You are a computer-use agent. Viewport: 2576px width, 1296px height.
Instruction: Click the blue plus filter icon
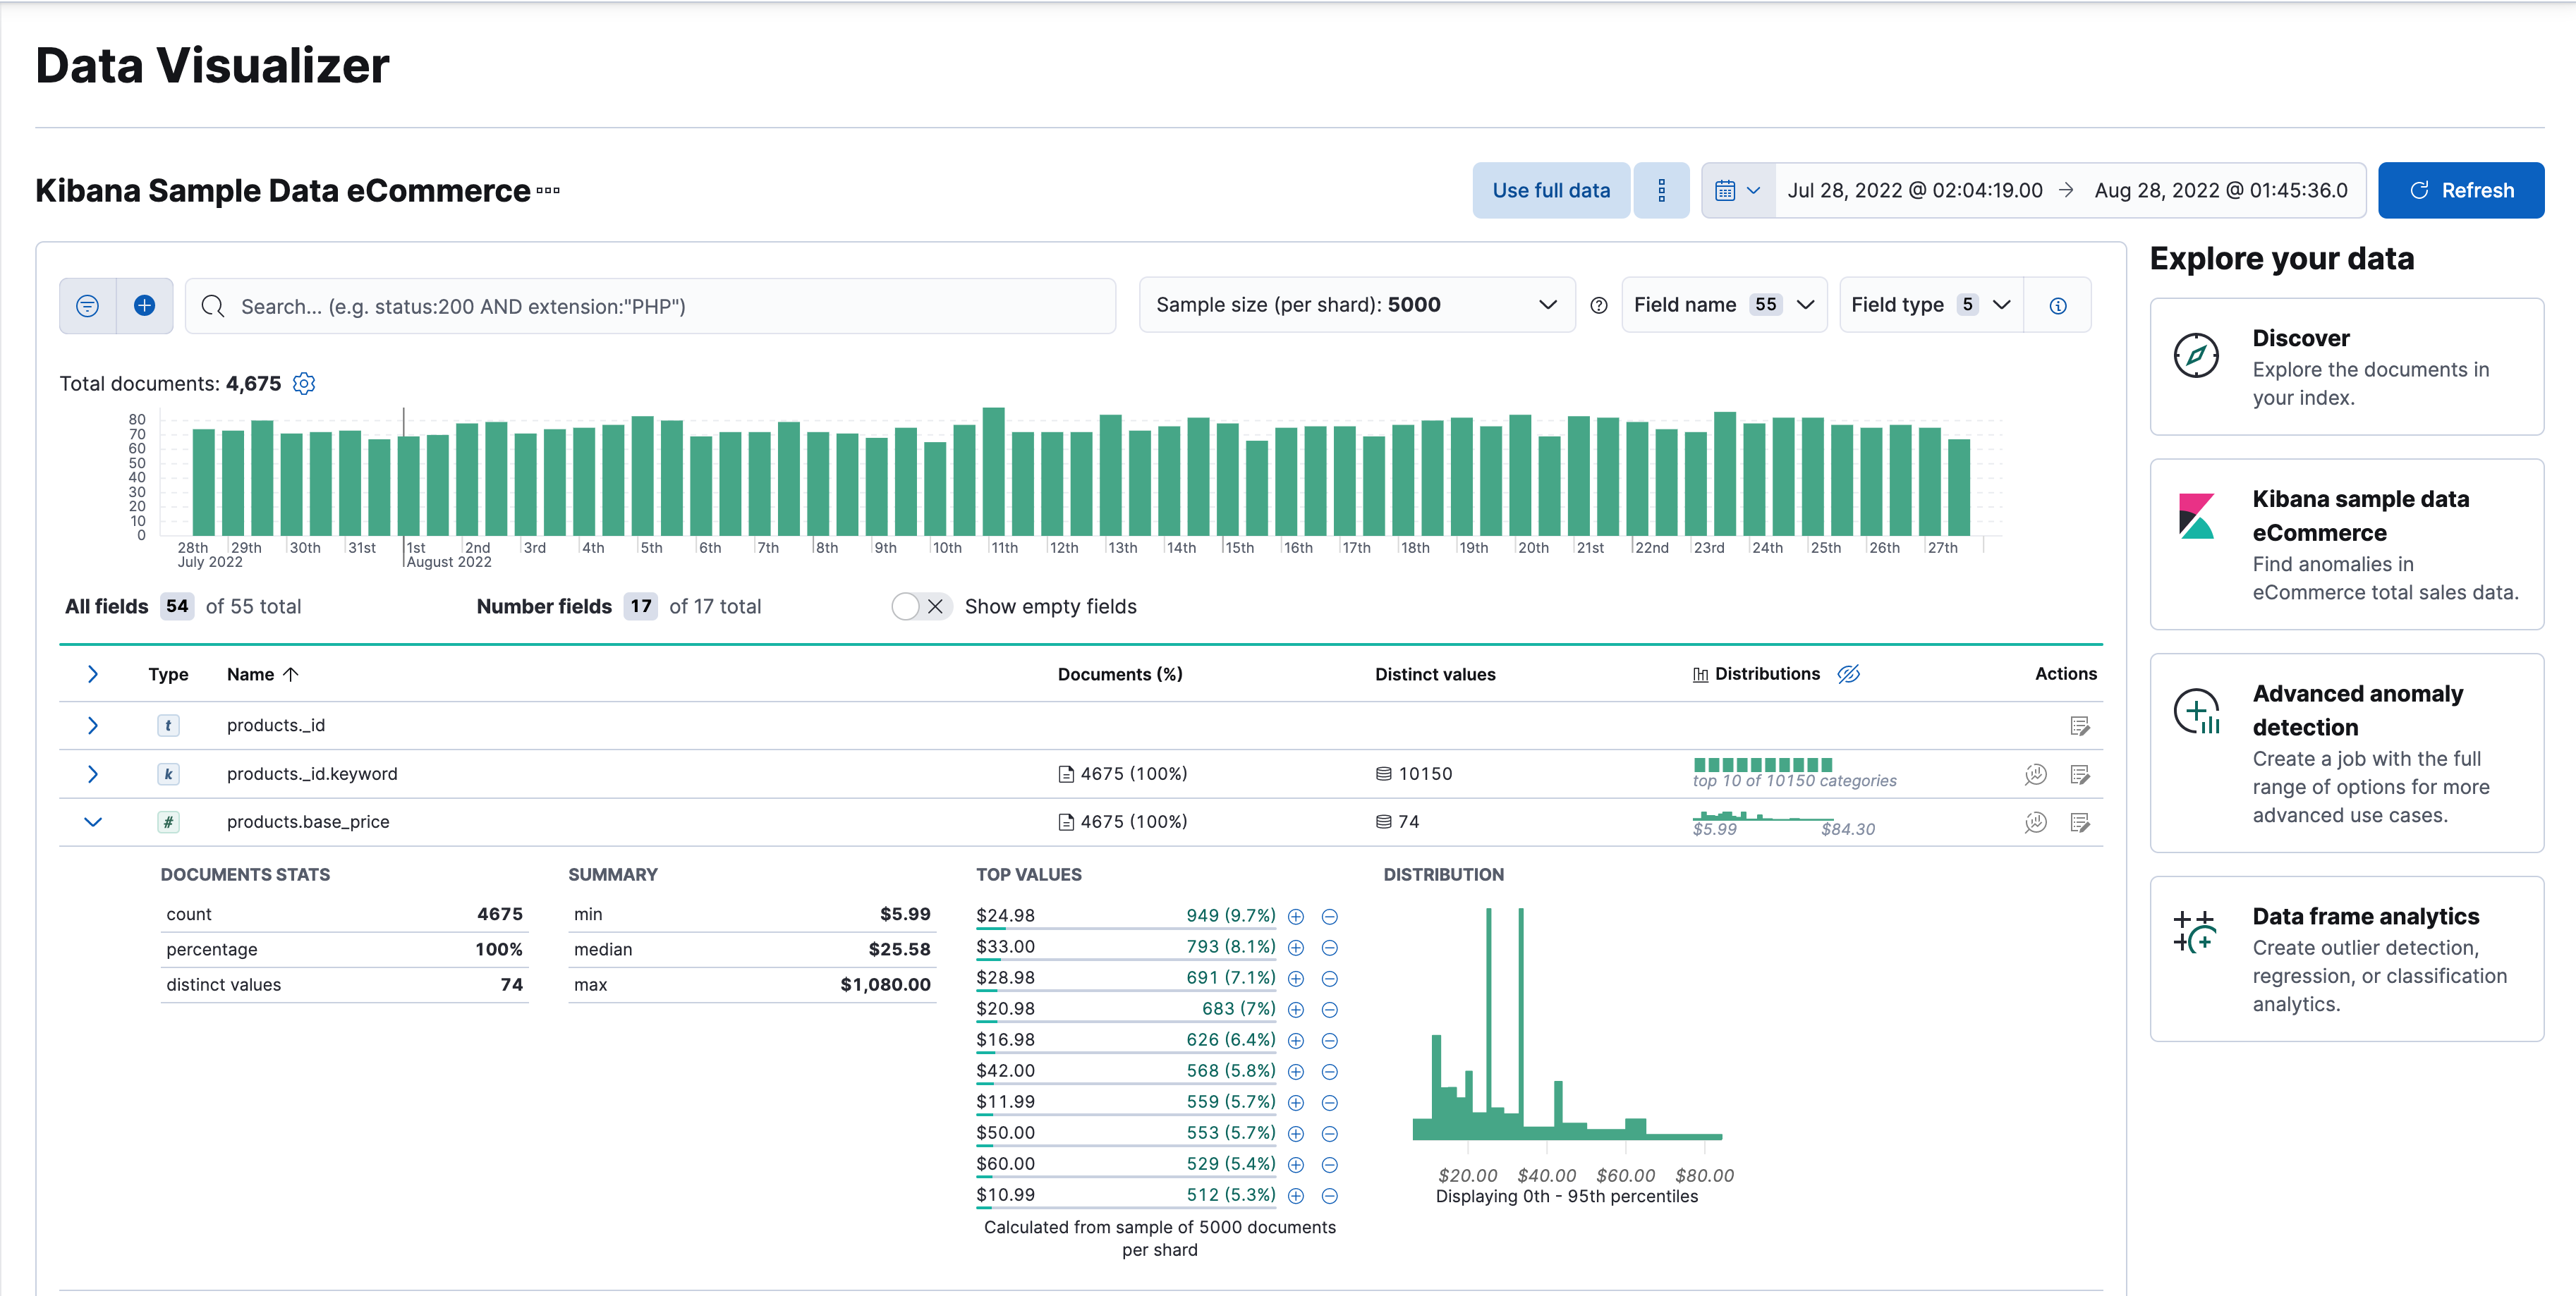[145, 305]
